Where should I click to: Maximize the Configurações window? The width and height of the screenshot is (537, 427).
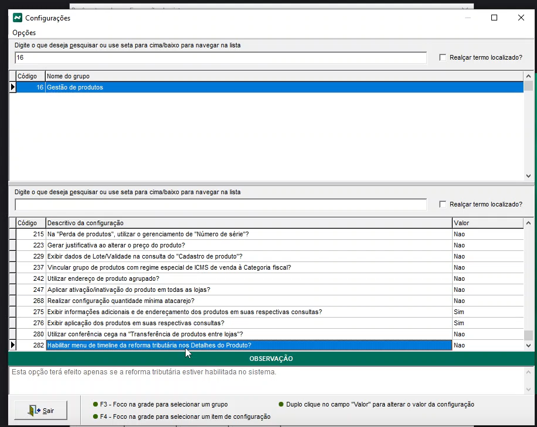click(x=494, y=18)
